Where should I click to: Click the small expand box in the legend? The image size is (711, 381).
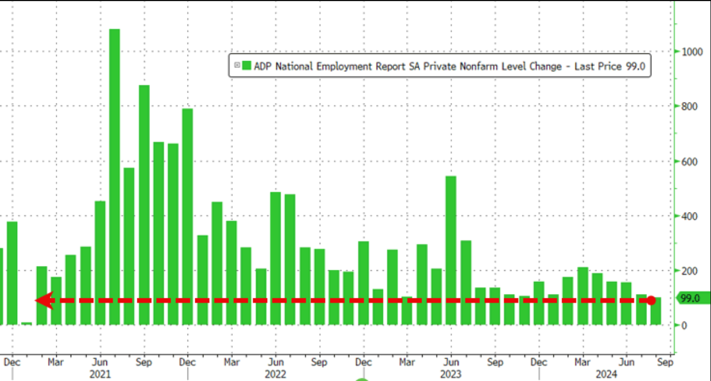click(237, 65)
